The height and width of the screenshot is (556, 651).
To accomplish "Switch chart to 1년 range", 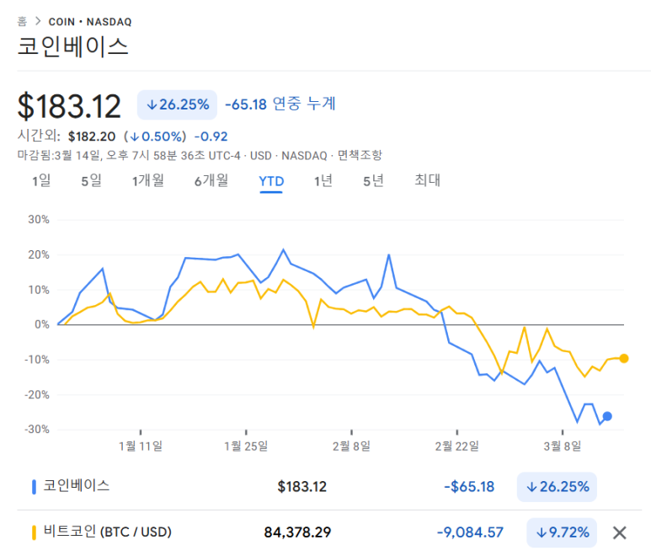I will point(323,180).
